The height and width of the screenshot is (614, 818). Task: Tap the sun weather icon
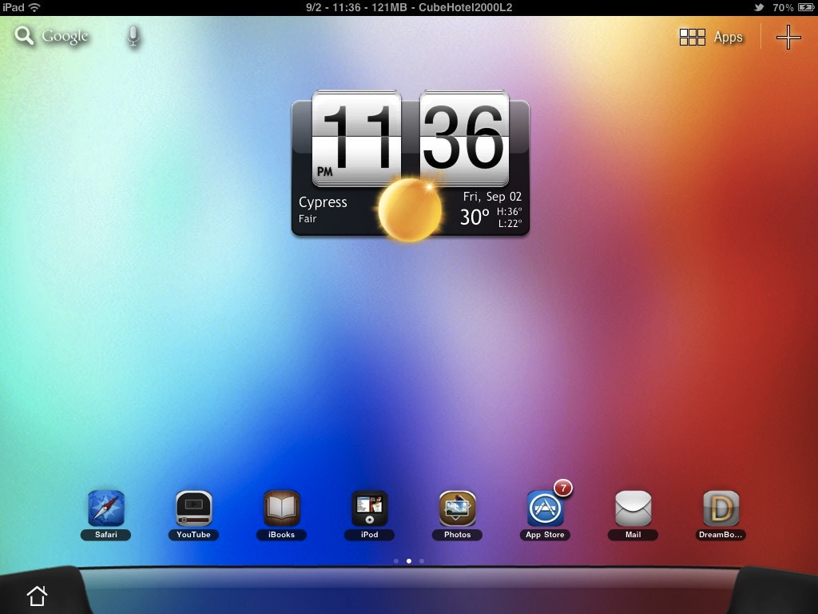(410, 209)
